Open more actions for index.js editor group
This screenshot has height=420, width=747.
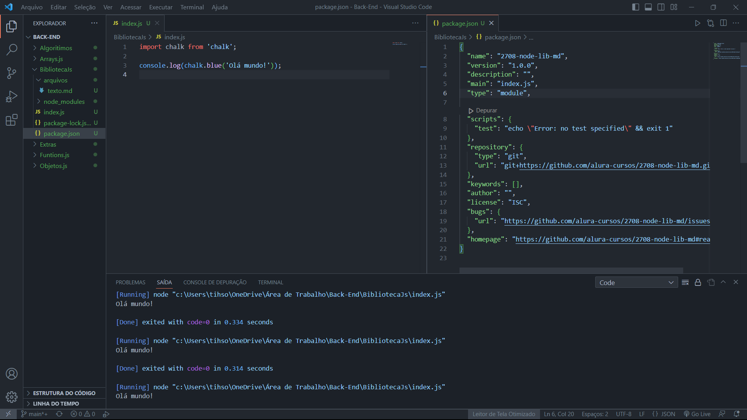click(416, 23)
